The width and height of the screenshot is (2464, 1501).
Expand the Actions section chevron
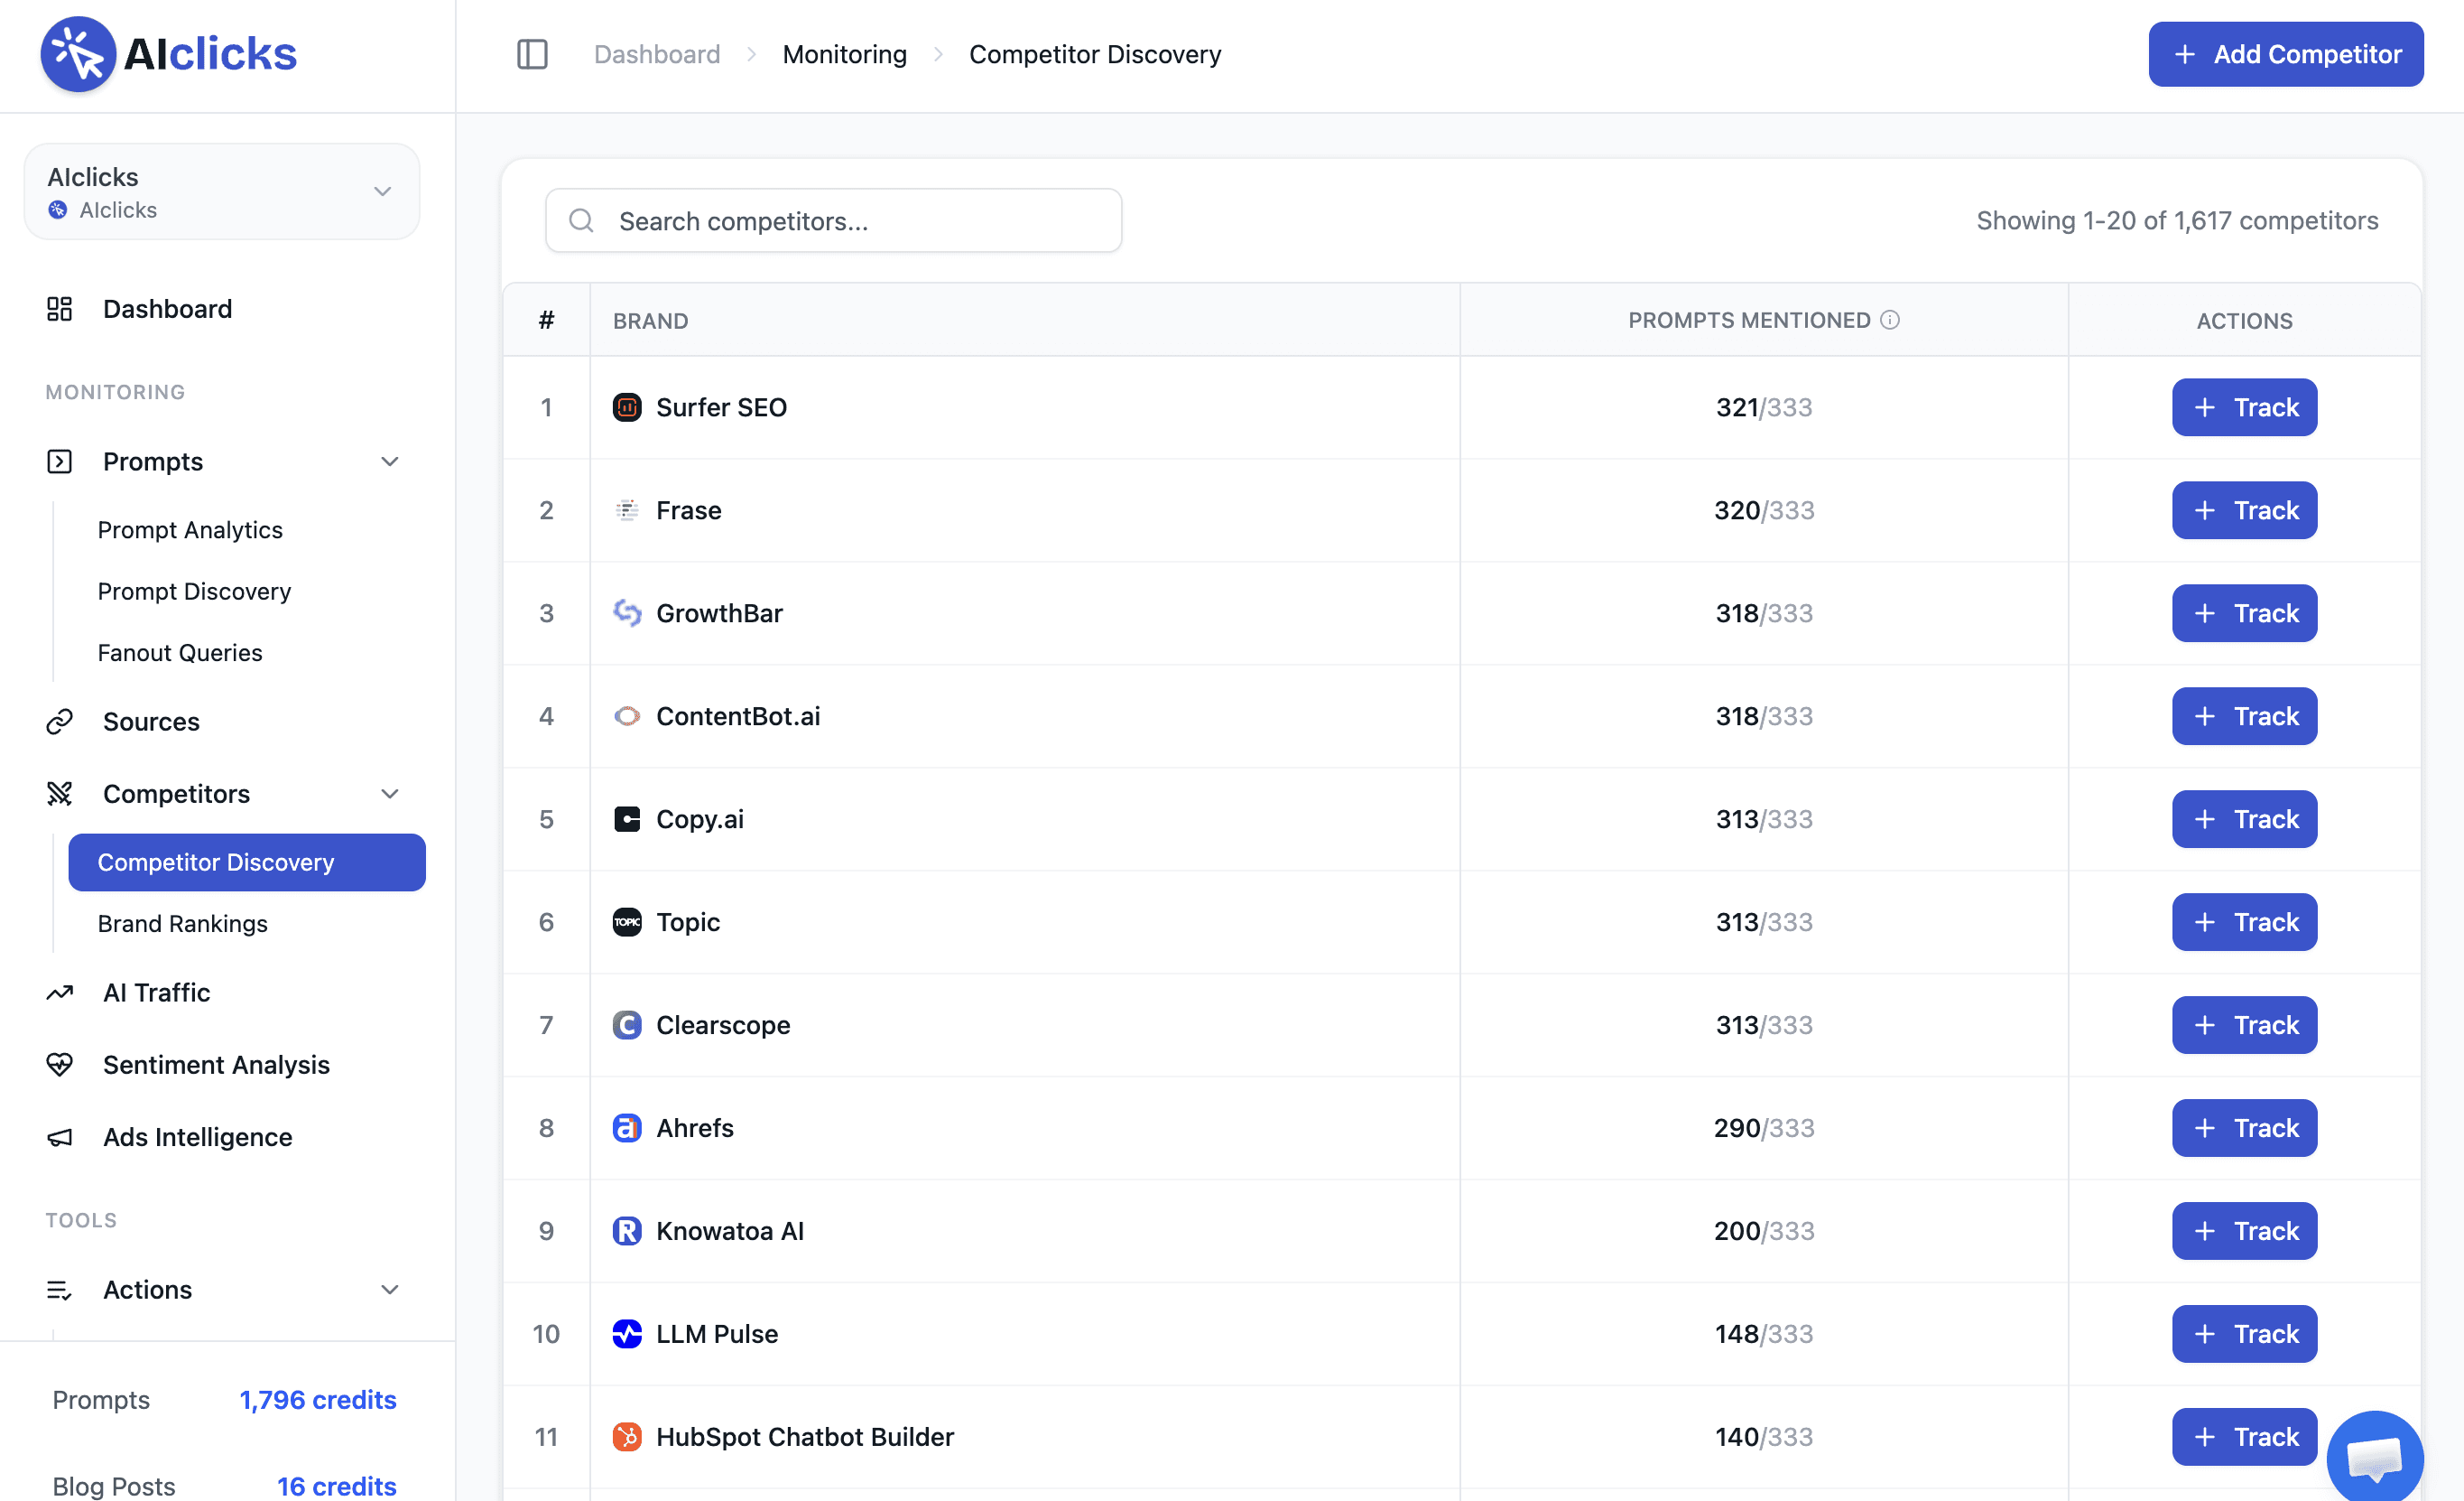[390, 1289]
